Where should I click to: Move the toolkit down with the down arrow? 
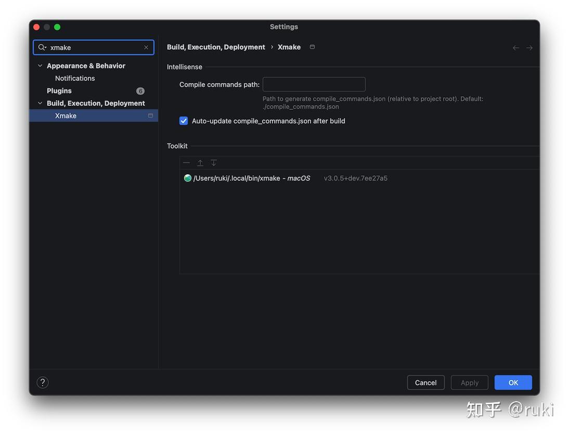(x=214, y=163)
